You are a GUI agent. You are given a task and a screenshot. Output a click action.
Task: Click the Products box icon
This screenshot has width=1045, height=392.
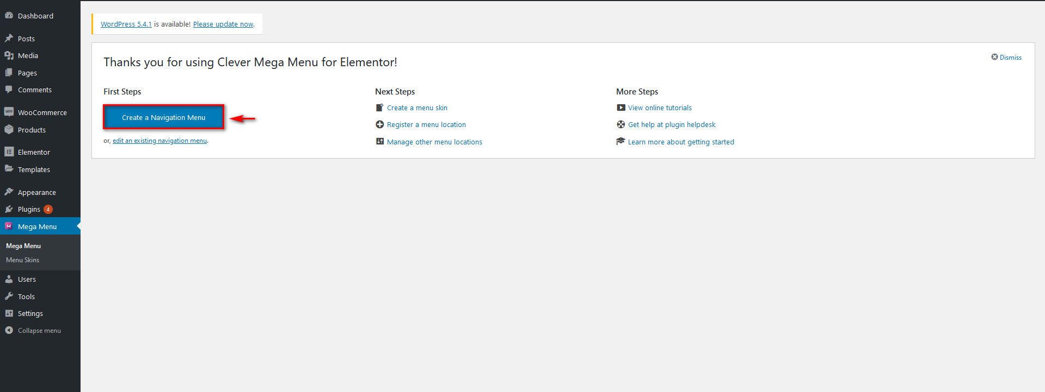(9, 130)
